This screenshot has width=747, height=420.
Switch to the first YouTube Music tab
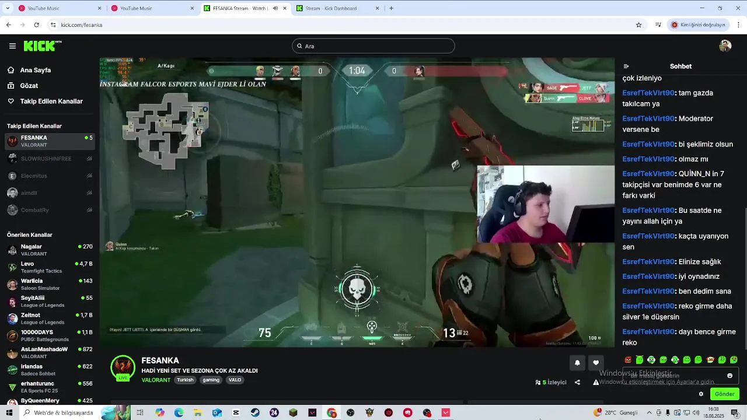click(x=60, y=8)
